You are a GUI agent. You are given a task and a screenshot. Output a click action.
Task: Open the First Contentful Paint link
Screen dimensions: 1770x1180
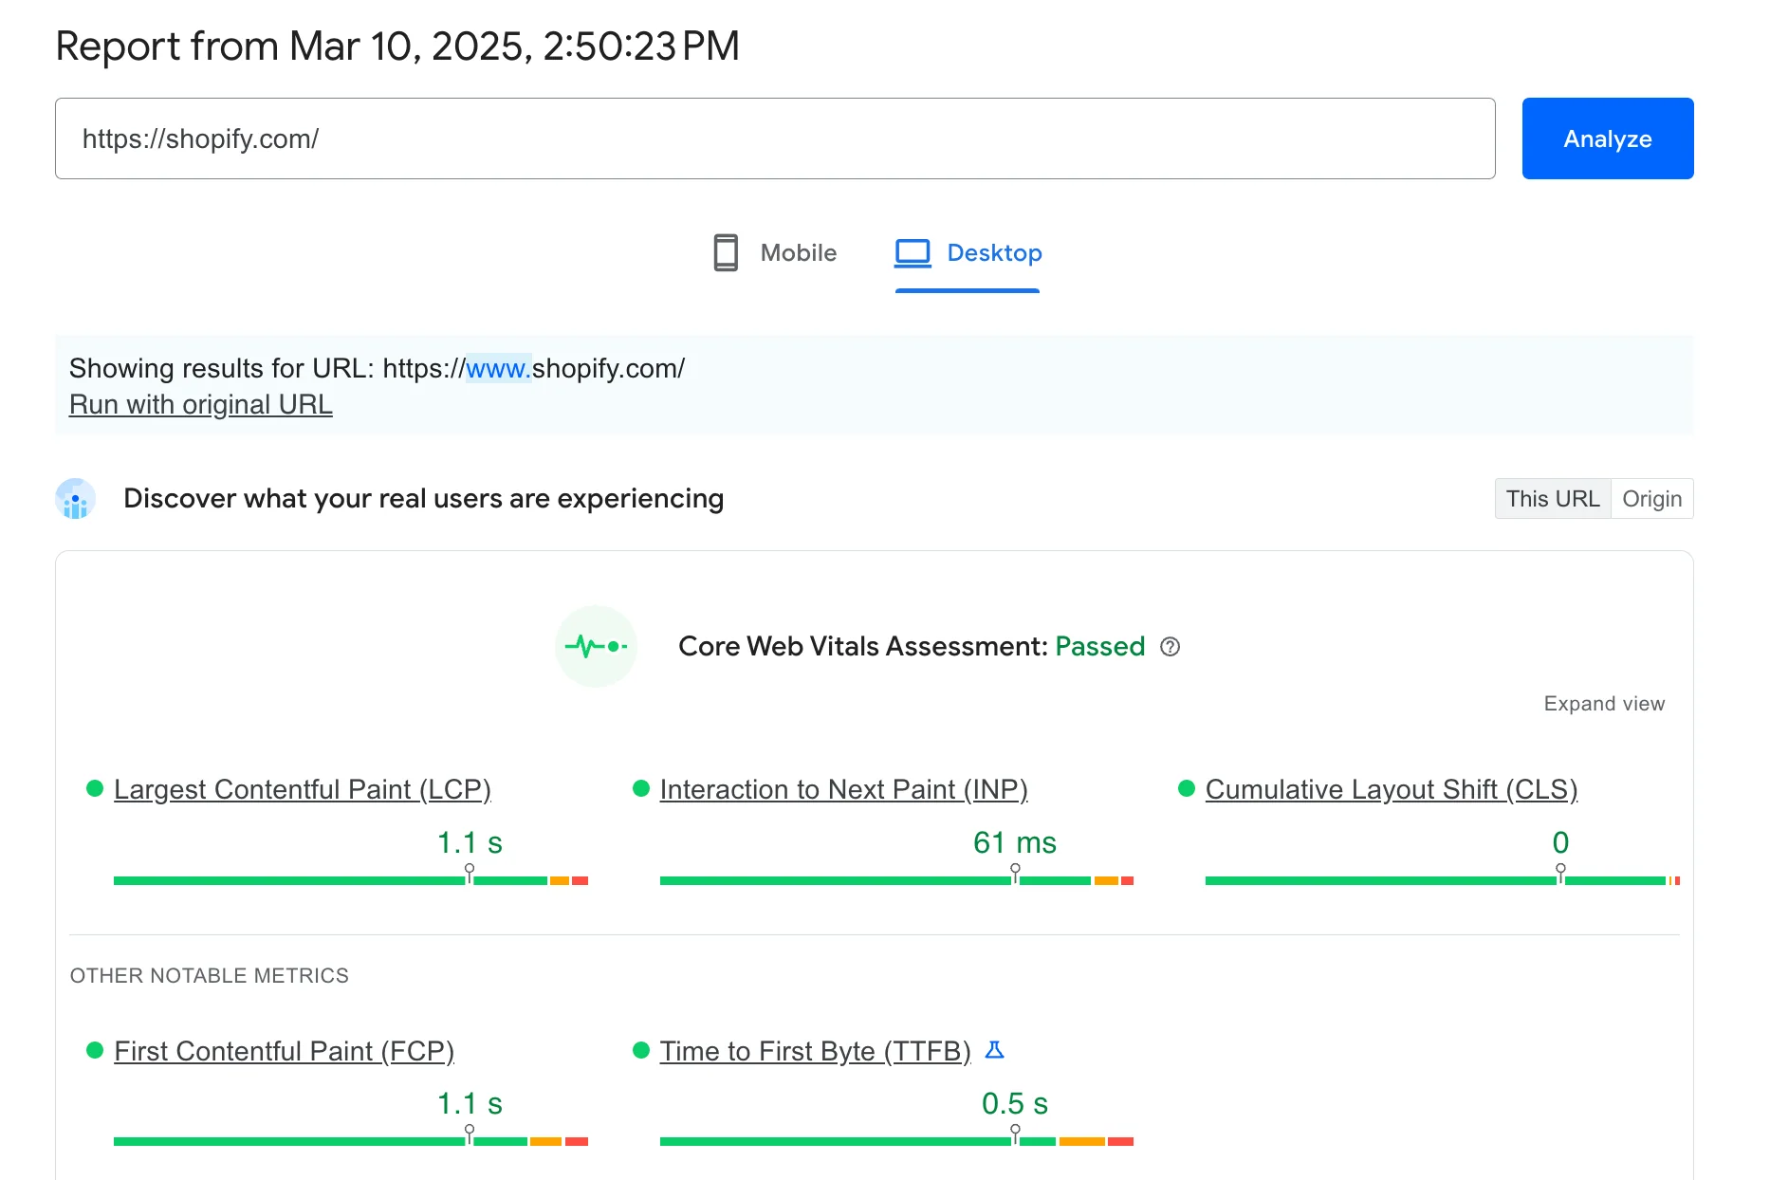pyautogui.click(x=284, y=1051)
